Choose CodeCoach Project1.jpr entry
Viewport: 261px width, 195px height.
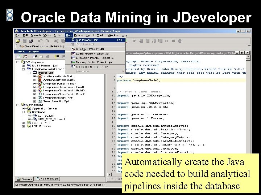(x=95, y=67)
